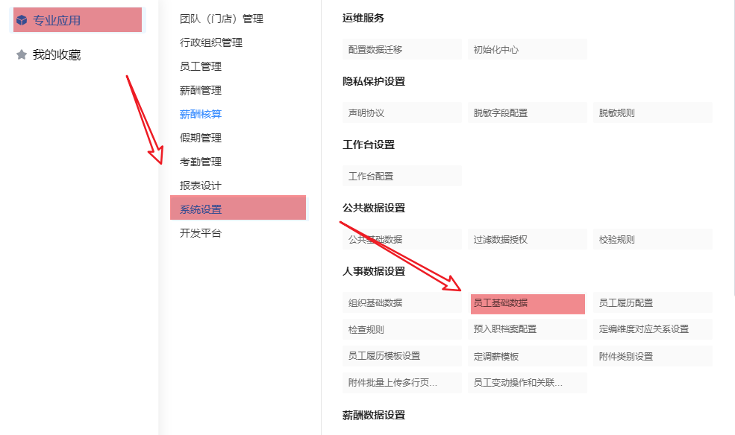Screen dimensions: 735x435
Task: Click the star icon beside 我的收藏
Action: [22, 54]
